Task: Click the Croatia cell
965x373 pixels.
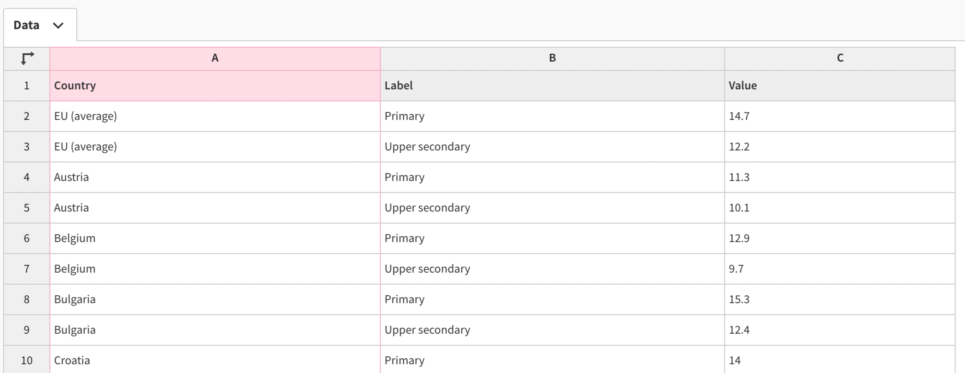Action: (x=215, y=361)
